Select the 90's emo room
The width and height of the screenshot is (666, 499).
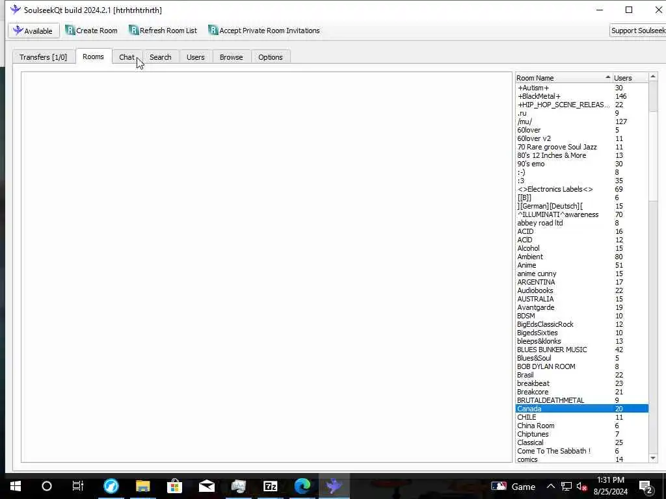pyautogui.click(x=582, y=164)
